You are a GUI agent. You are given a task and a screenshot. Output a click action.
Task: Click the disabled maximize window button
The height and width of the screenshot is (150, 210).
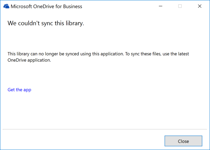[180, 6]
